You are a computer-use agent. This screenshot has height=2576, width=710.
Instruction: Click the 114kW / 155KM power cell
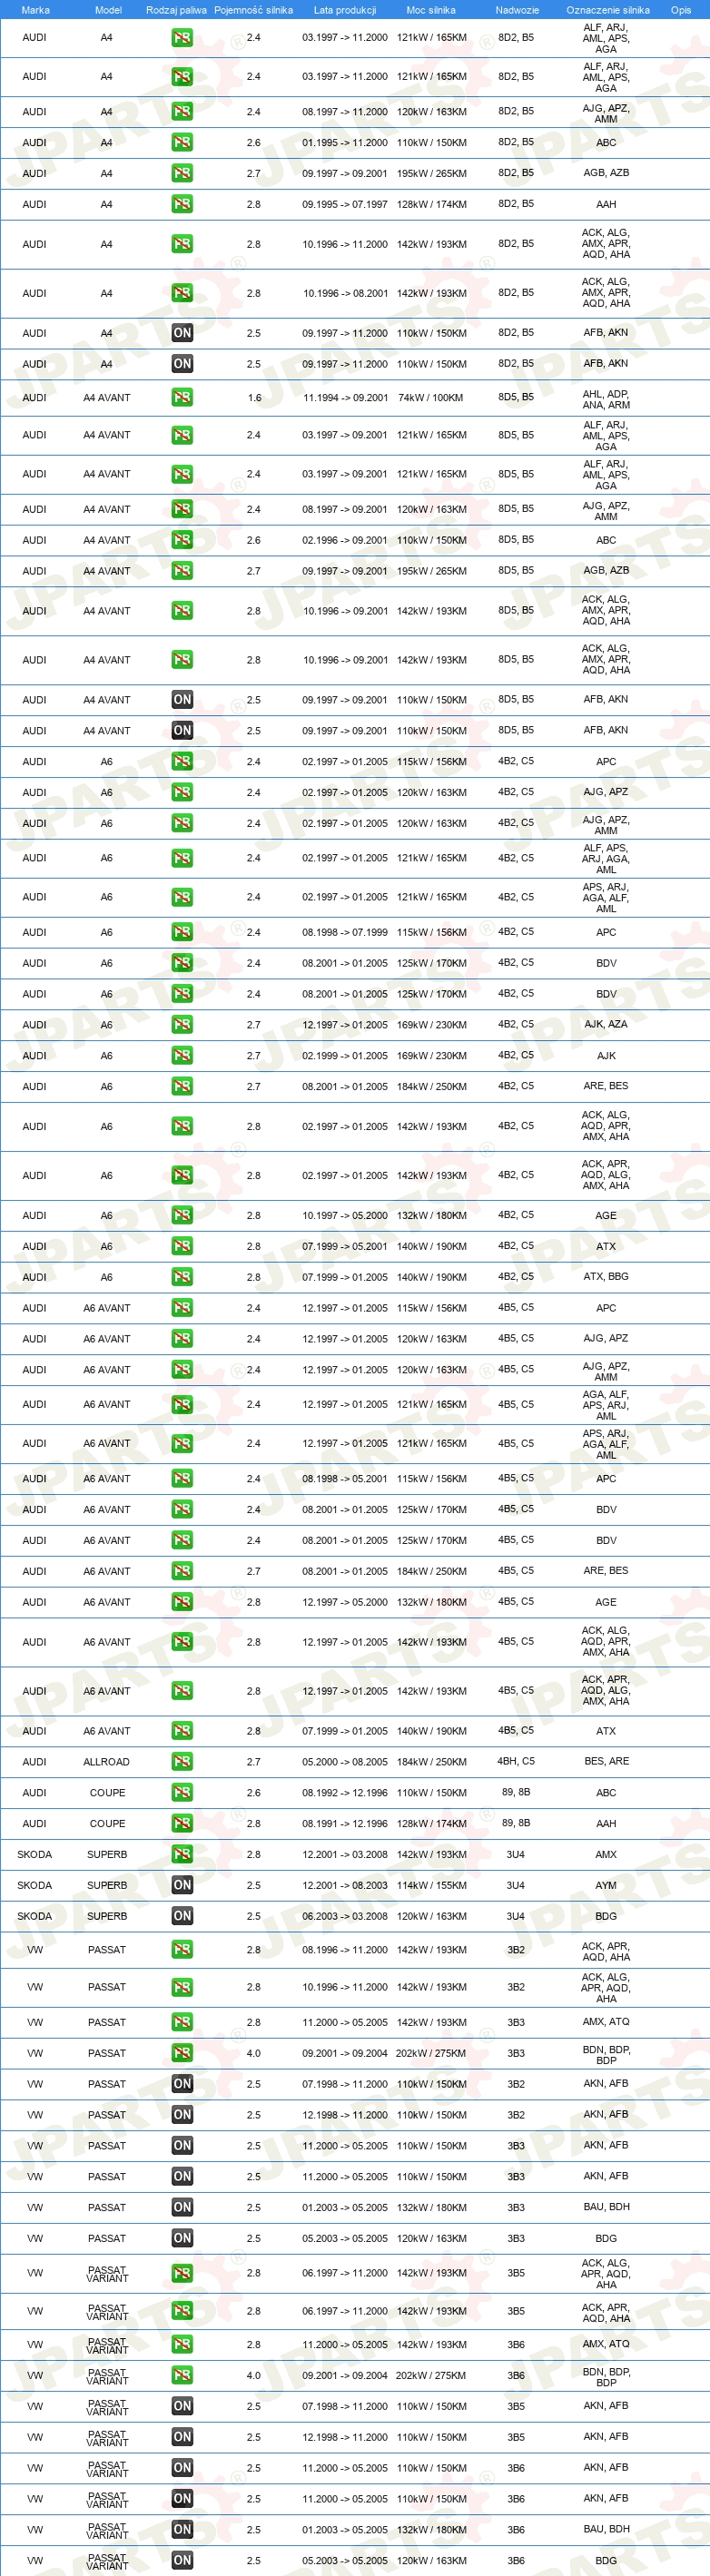point(431,1885)
